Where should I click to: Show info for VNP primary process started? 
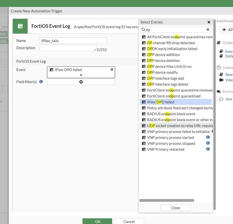click(208, 137)
